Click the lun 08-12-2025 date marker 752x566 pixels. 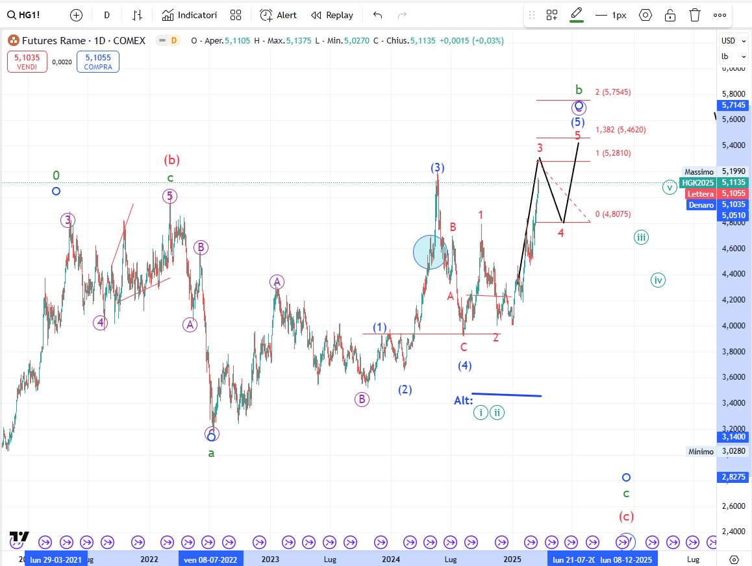click(627, 560)
